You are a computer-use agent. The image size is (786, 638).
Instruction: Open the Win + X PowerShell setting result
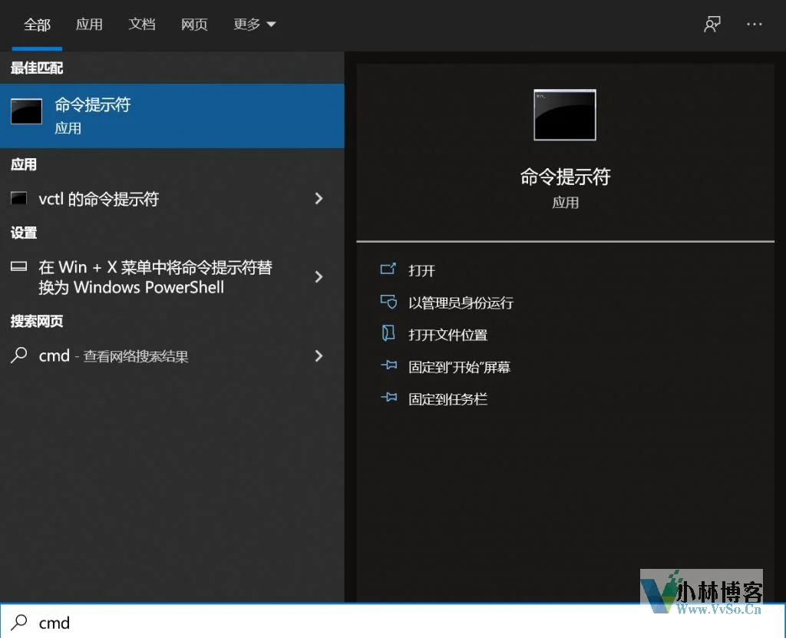tap(172, 277)
